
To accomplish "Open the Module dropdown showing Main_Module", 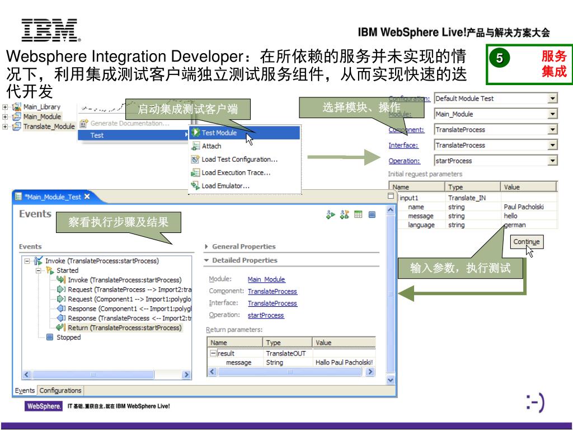I will click(552, 114).
